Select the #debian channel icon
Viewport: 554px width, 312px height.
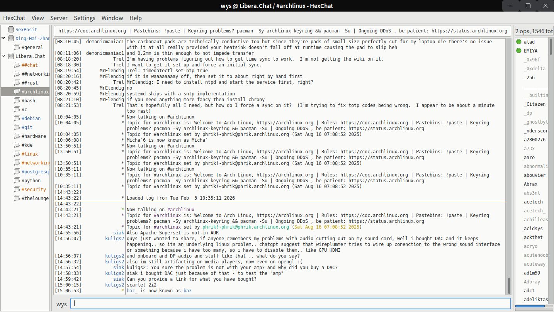coord(17,118)
